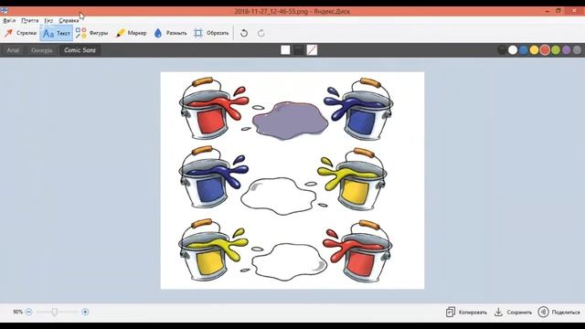Viewport: 585px width, 329px height.
Task: Select the Фигуры shapes tool
Action: click(x=91, y=33)
